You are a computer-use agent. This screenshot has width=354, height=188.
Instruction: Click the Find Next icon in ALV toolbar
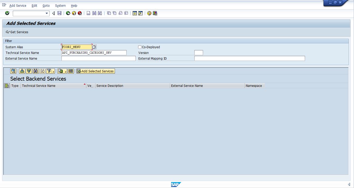click(42, 71)
